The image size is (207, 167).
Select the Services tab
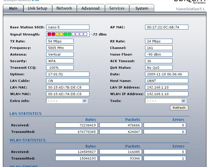117,8
